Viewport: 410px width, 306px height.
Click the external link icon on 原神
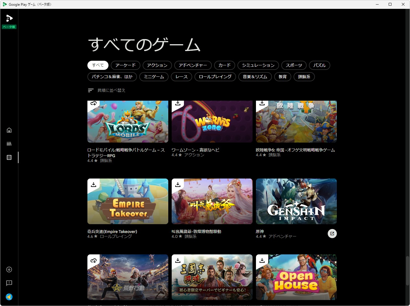pos(332,234)
